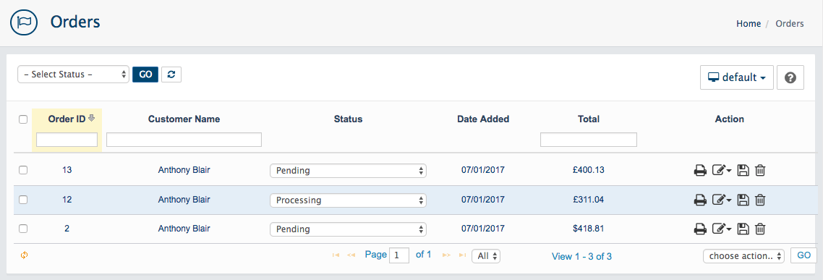Save order 2 with floppy disk icon
This screenshot has width=823, height=280.
(743, 229)
